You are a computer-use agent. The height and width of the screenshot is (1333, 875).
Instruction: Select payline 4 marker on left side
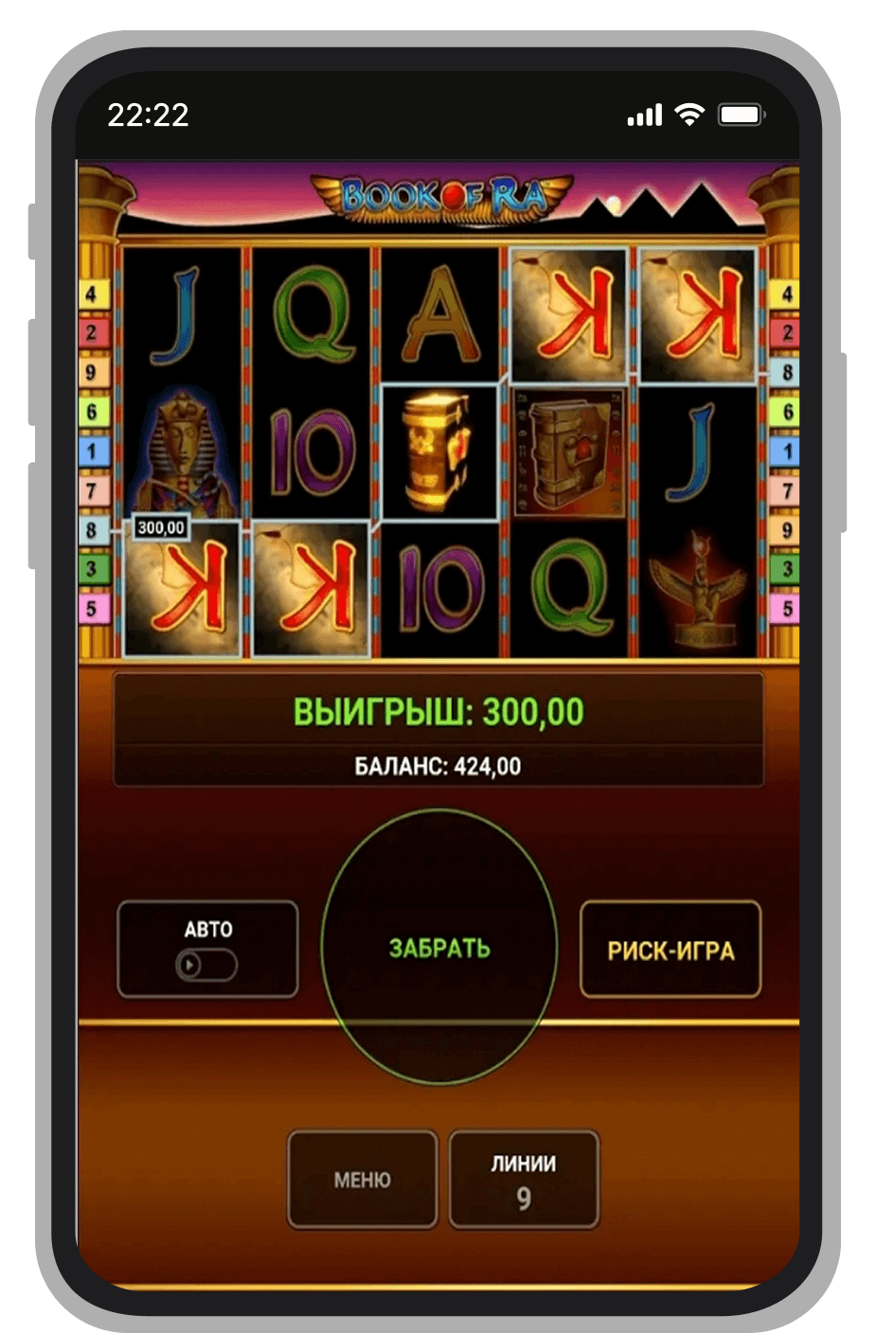tap(92, 294)
